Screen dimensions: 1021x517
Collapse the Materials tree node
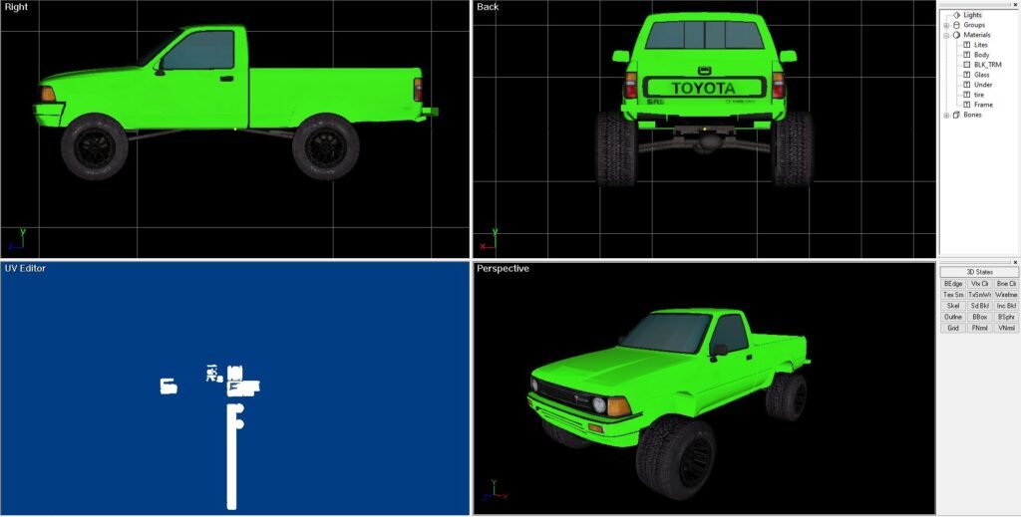tap(946, 35)
